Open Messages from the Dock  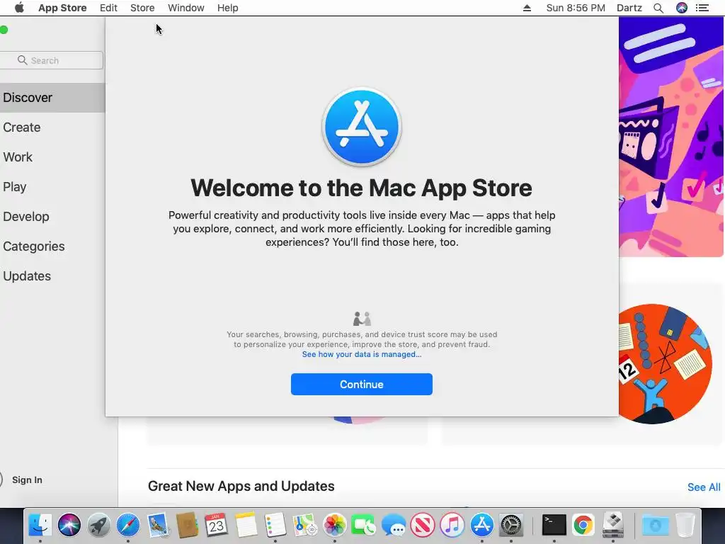(x=394, y=526)
